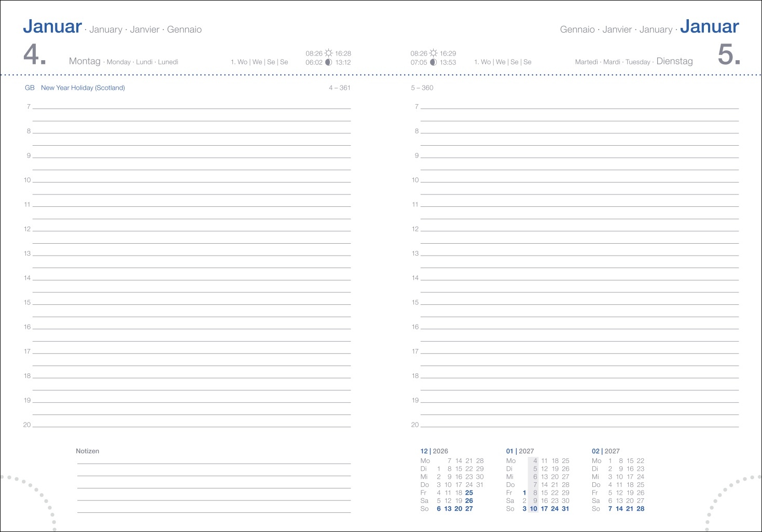Screen dimensions: 762x532
Task: Click the sunrise sun icon on Tuesday's page
Action: tap(433, 53)
